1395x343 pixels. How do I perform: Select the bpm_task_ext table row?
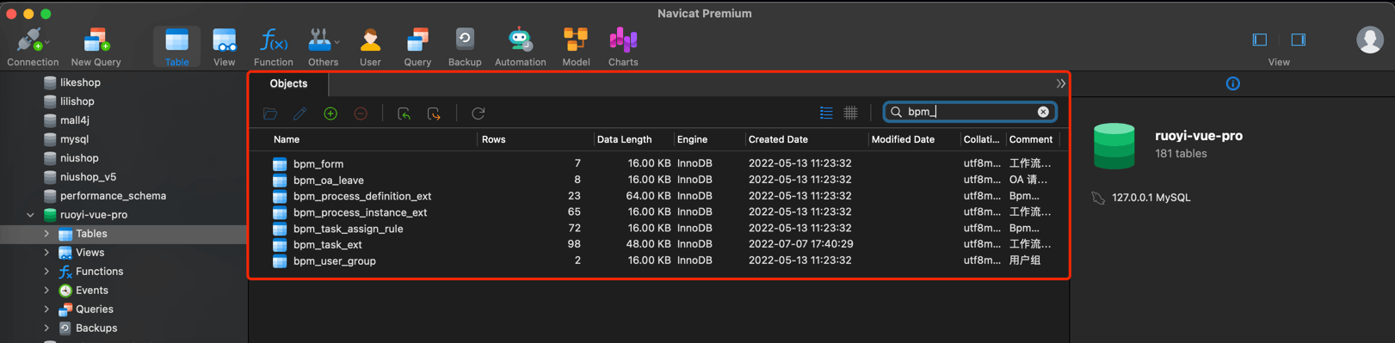[659, 245]
